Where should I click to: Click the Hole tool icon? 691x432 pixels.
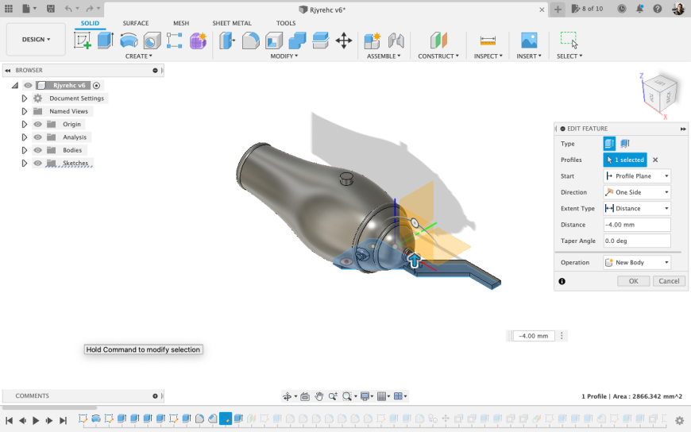click(152, 40)
